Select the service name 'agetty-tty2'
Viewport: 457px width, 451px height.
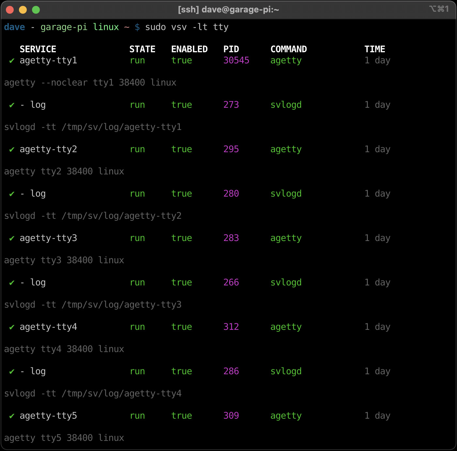(48, 150)
